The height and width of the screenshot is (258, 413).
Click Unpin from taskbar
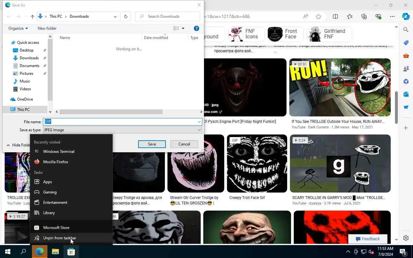(71, 238)
